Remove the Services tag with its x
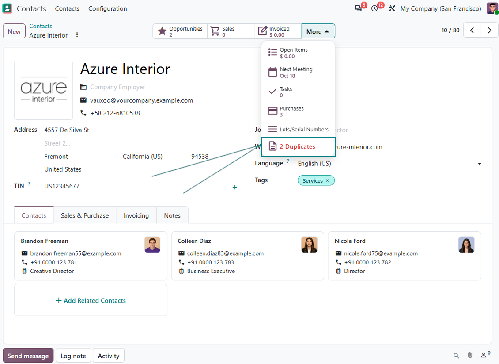Screen dimensions: 499x364 [x=328, y=181]
